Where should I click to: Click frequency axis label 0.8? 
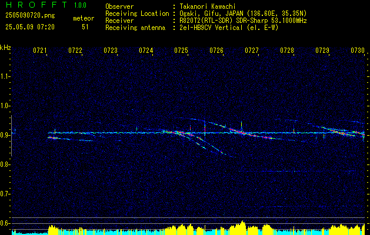[5, 164]
